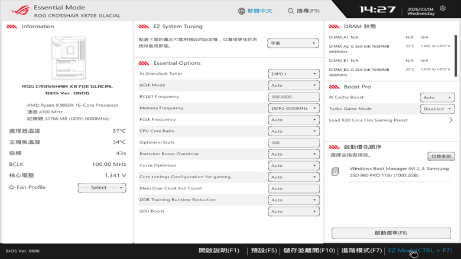Click EZ Mode(CTRL + F7) in bottom bar
461x259 pixels.
(x=420, y=251)
